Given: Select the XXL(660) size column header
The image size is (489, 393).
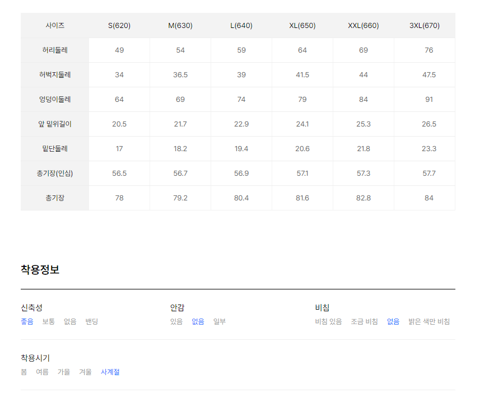Looking at the screenshot, I should [x=364, y=26].
